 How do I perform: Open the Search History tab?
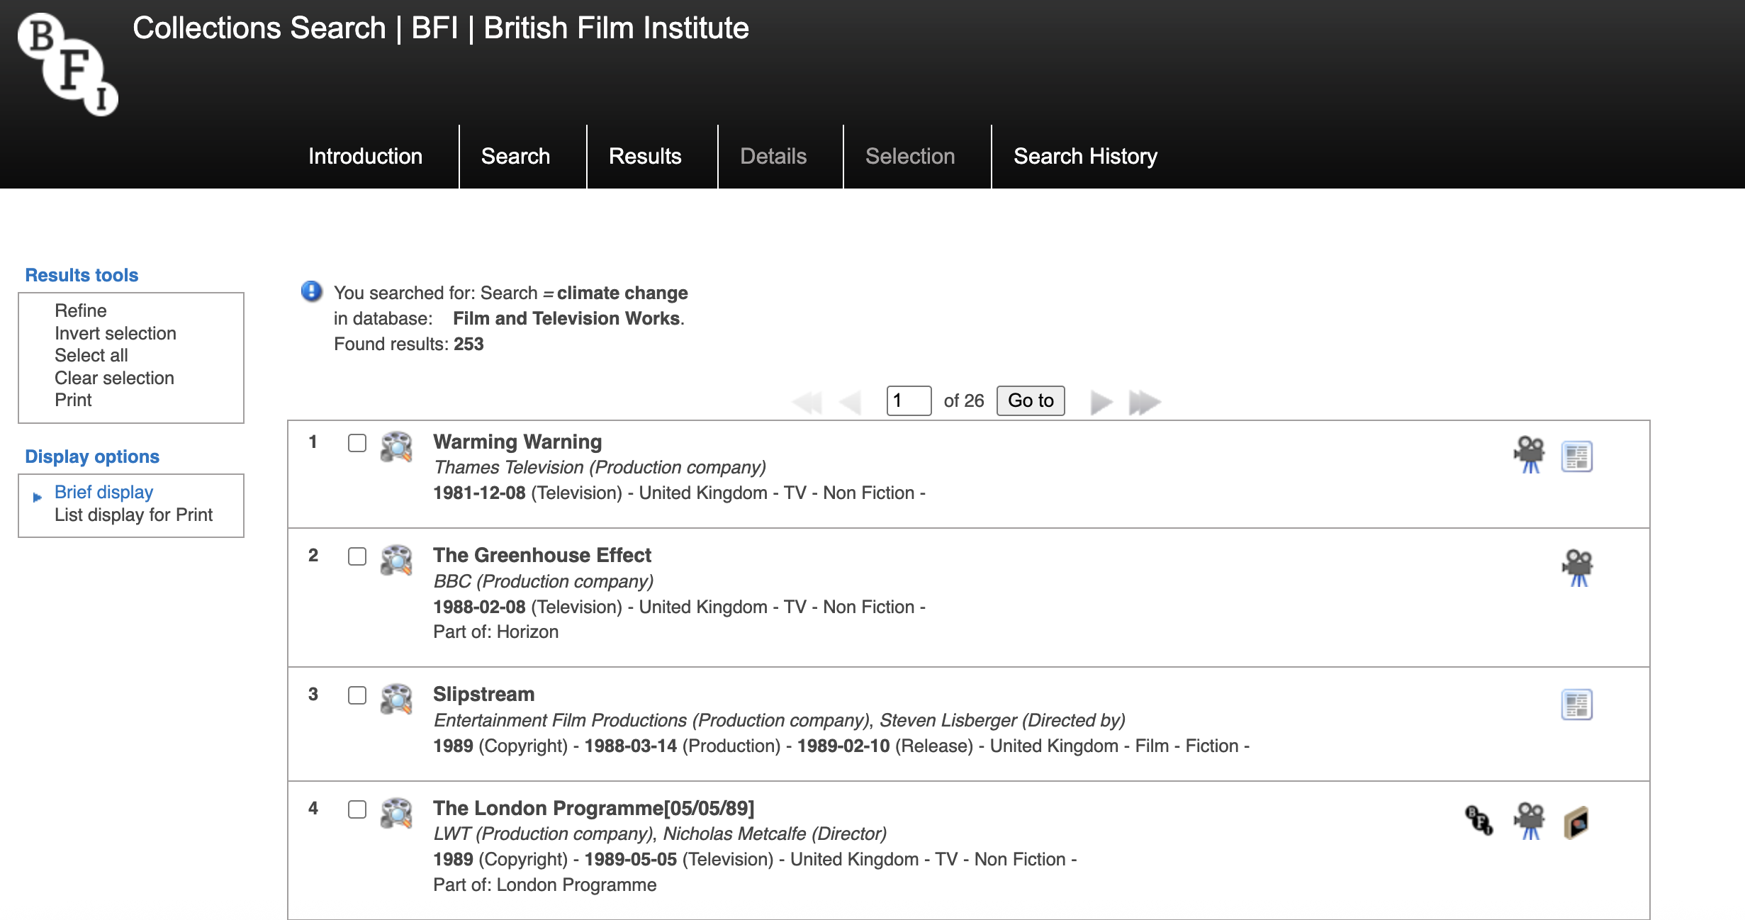click(1085, 156)
